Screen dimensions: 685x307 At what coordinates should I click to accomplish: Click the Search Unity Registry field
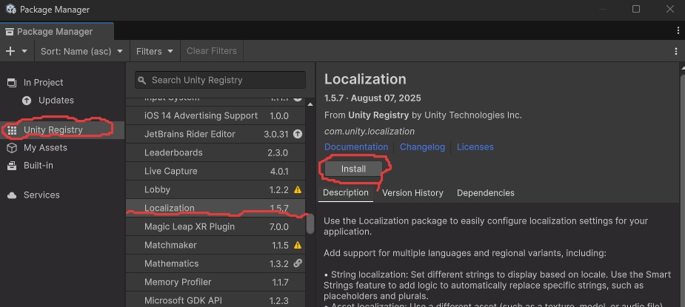[x=220, y=80]
